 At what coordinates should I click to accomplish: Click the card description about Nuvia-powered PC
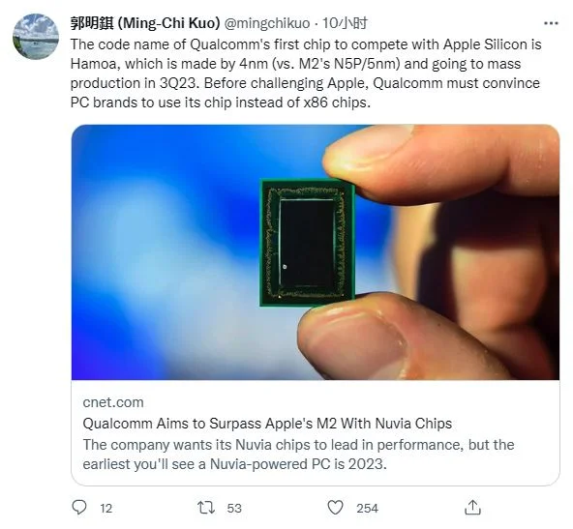[298, 455]
